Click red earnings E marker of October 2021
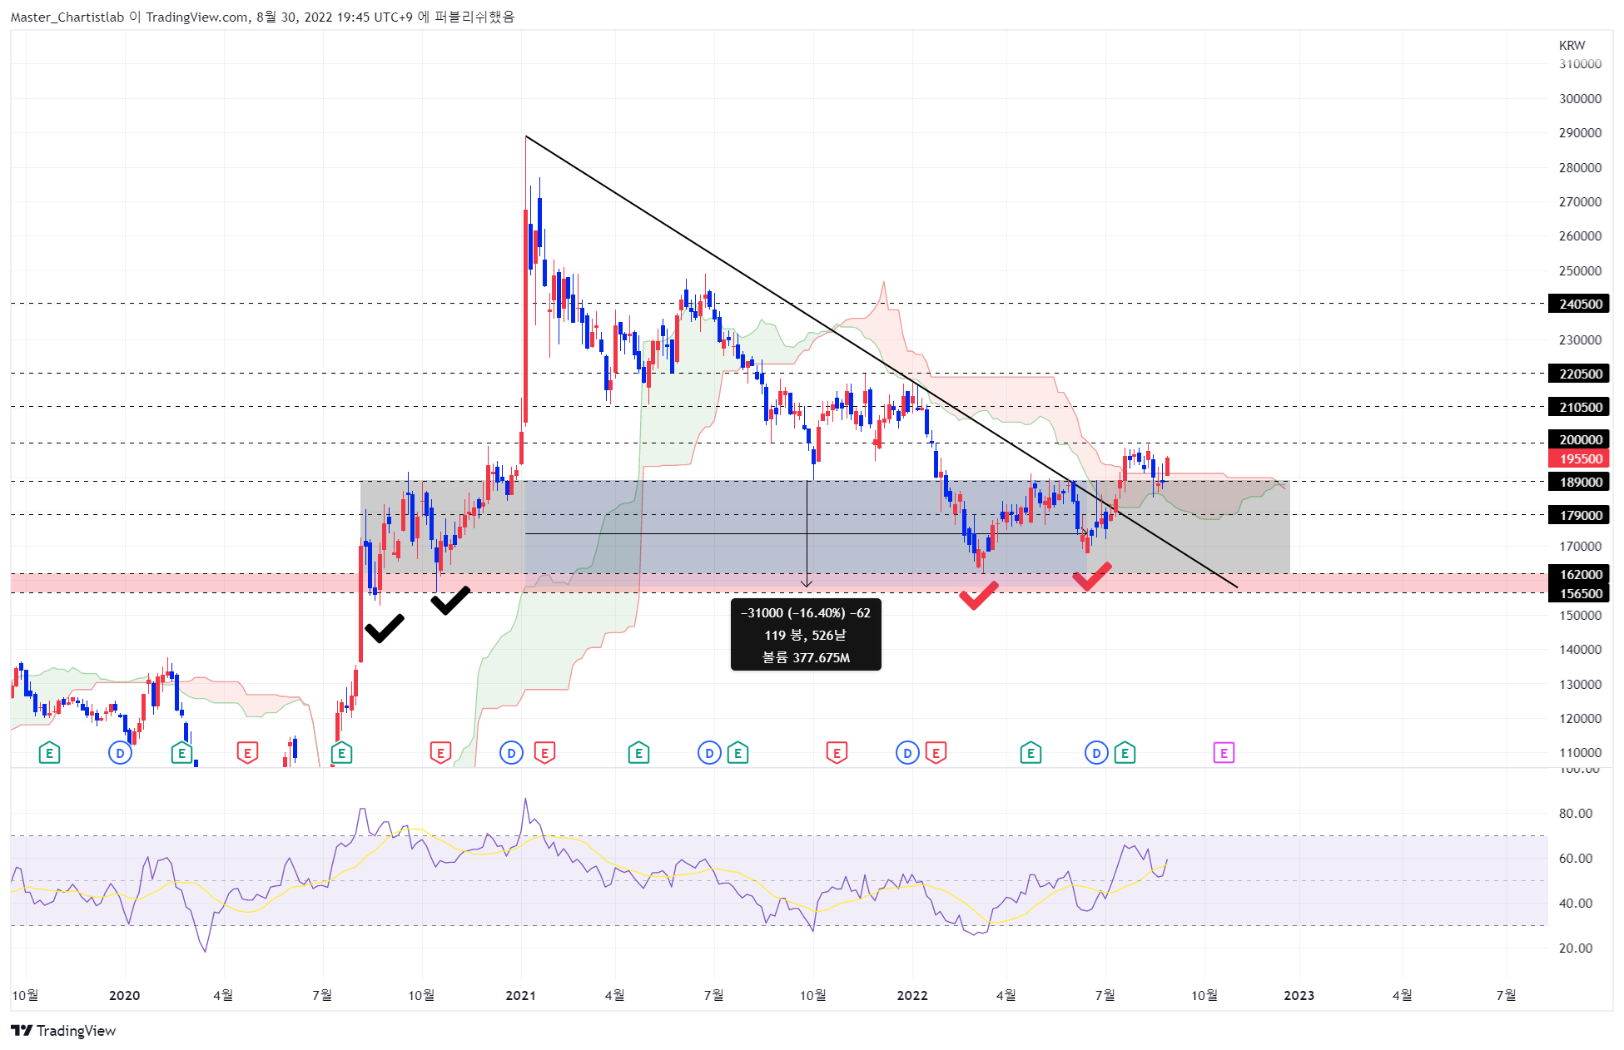The width and height of the screenshot is (1624, 1050). [x=837, y=754]
